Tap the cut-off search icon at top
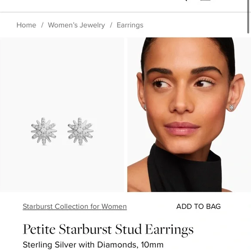Screen dimensions: 251x251 186,0
